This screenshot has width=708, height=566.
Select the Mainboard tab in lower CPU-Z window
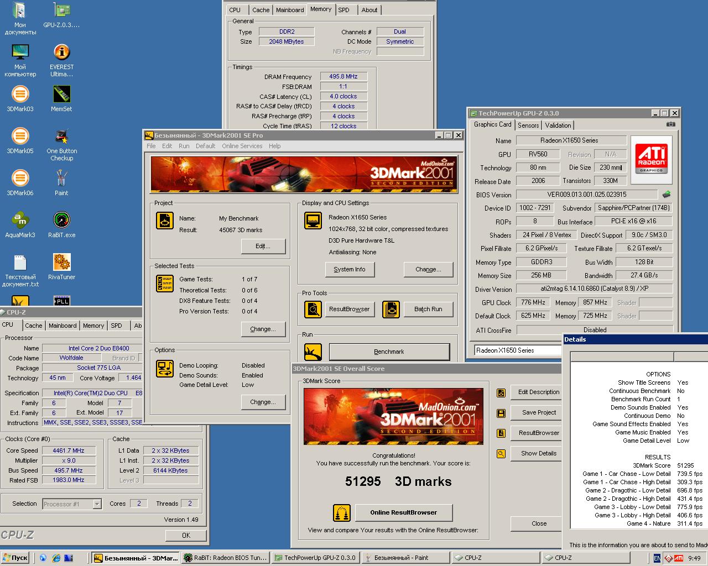coord(63,326)
